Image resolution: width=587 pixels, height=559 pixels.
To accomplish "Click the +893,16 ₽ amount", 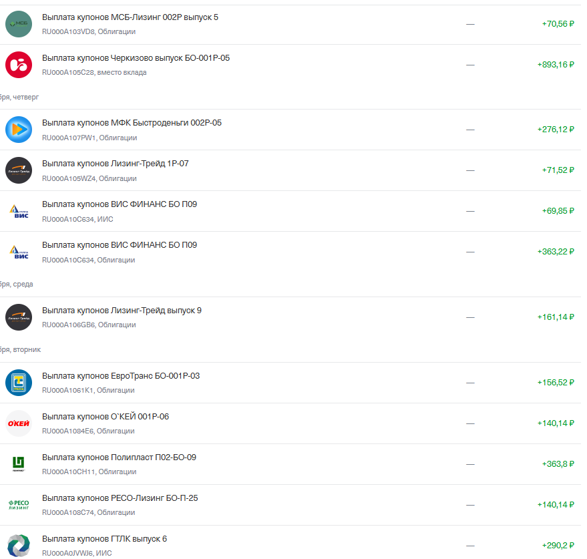I will 556,65.
